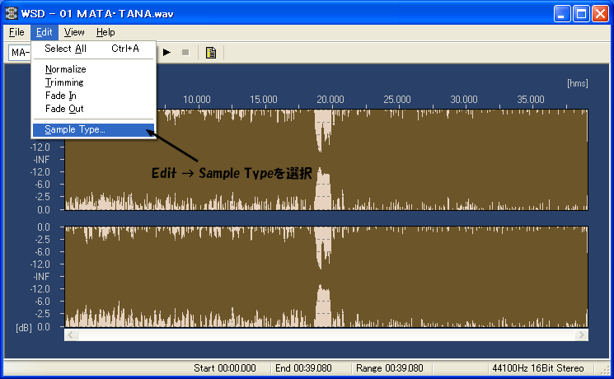614x379 pixels.
Task: Select Sample Type... menu entry
Action: 94,129
